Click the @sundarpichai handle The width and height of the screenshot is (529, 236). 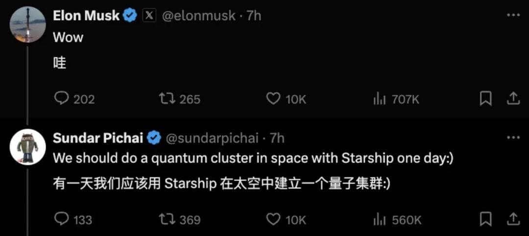212,138
